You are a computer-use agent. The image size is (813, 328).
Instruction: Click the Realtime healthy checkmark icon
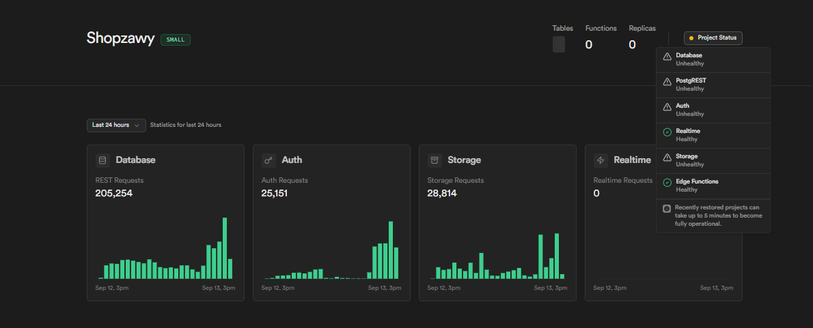point(667,132)
